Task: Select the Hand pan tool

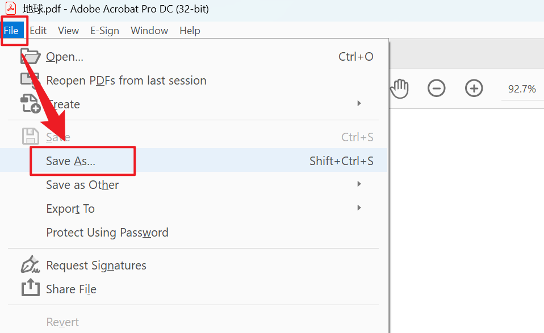Action: click(x=400, y=88)
